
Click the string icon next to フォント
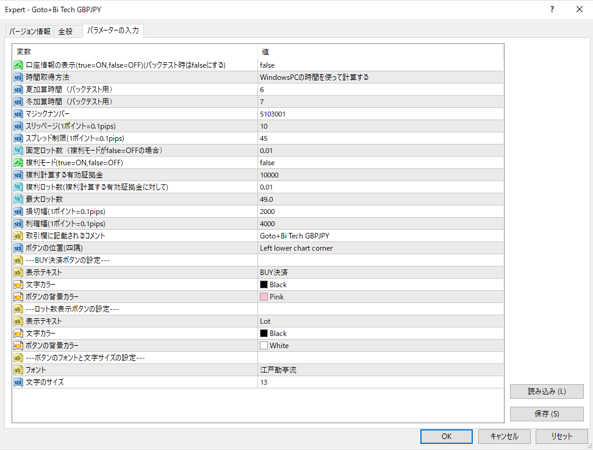(18, 370)
